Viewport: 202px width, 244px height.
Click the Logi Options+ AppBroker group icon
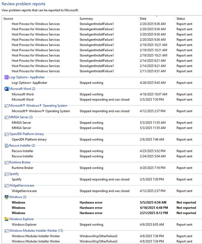pos(6,77)
